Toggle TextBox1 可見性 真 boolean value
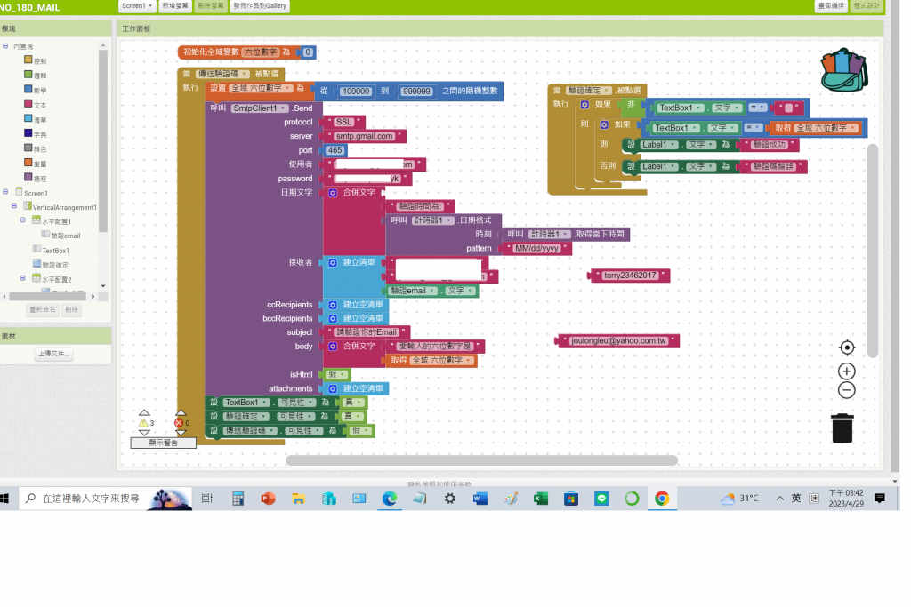 (354, 403)
